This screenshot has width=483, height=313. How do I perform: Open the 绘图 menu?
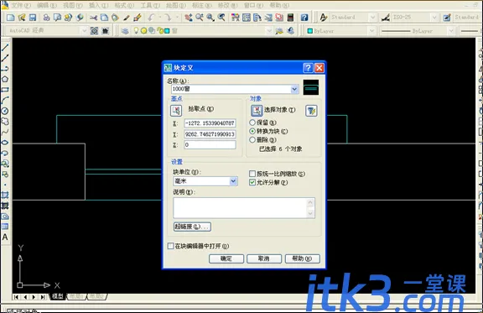[x=175, y=6]
